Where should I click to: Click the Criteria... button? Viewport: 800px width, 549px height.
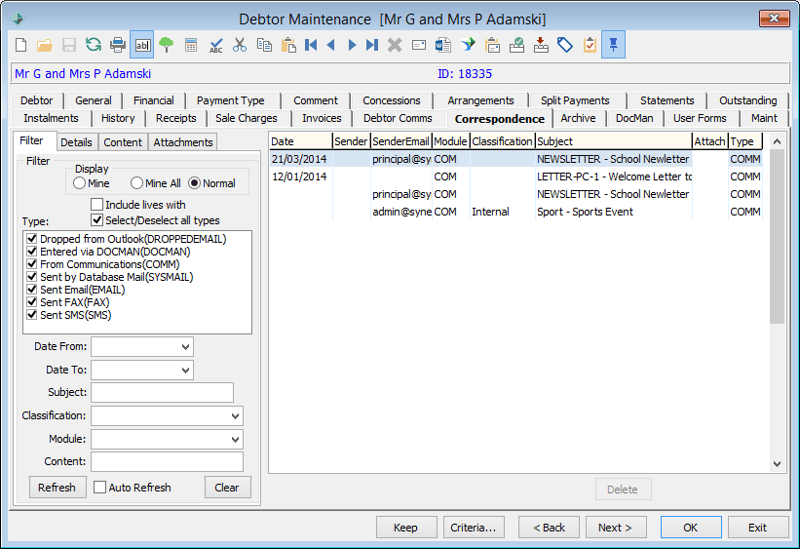(474, 528)
